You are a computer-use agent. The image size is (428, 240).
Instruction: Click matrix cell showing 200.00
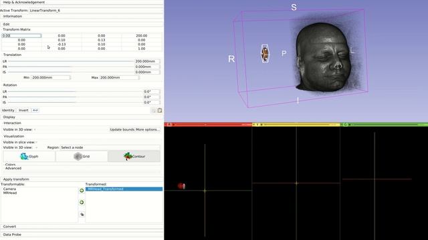point(141,35)
